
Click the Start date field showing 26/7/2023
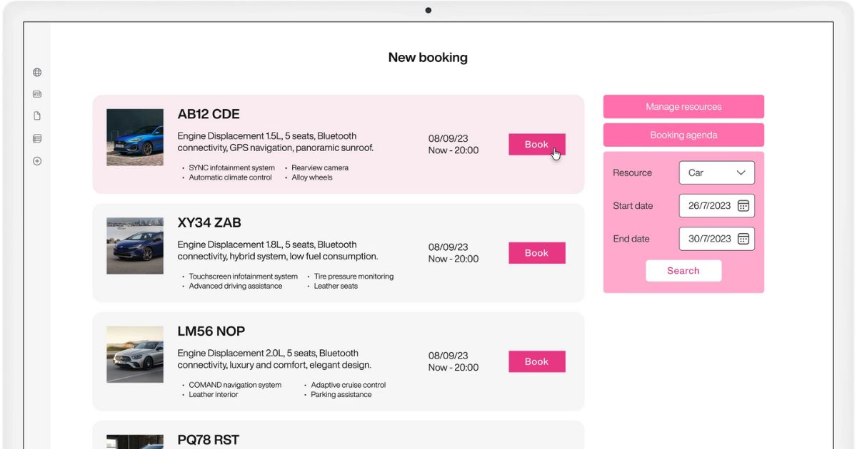click(x=708, y=206)
